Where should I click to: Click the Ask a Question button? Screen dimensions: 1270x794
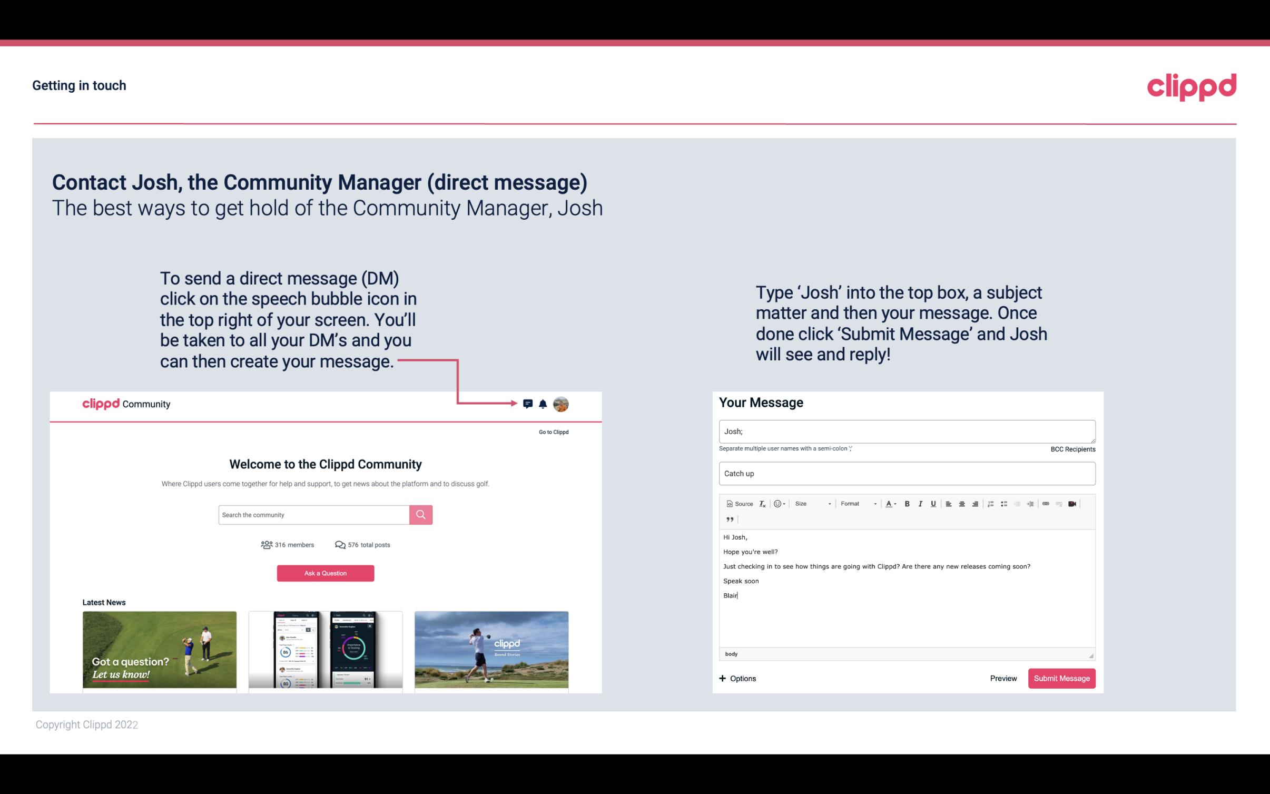[326, 573]
